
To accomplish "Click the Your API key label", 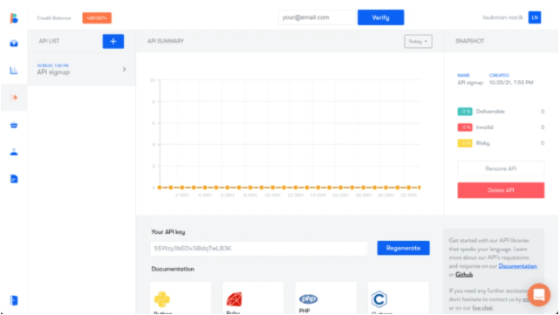I will 168,232.
